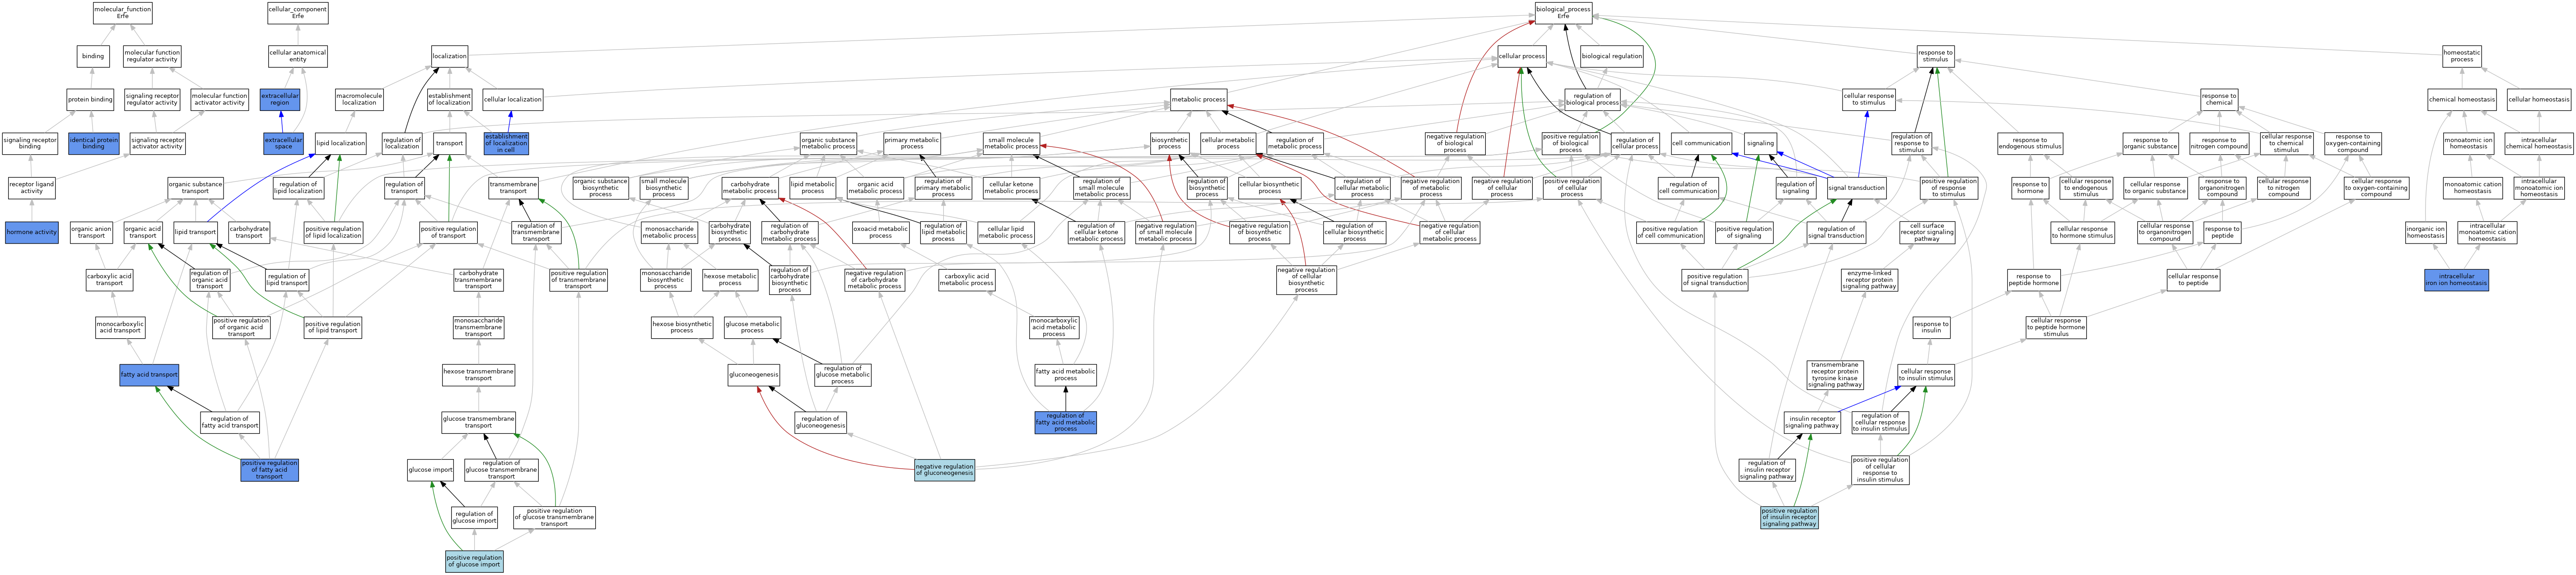Viewport: 2576px width, 575px height.
Task: Select the 'regulation of fatty acid transport' node
Action: pyautogui.click(x=230, y=422)
